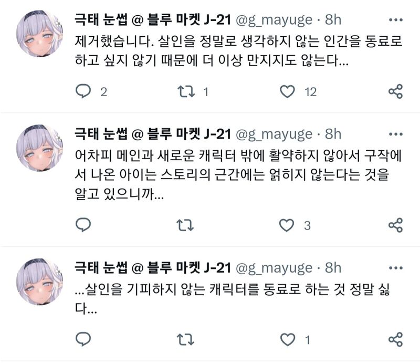The height and width of the screenshot is (363, 420).
Task: Share the first tweet about 제거했습니다
Action: click(395, 91)
